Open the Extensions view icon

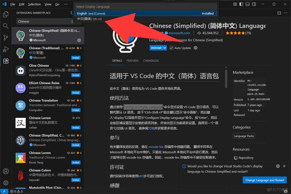coord(6,61)
